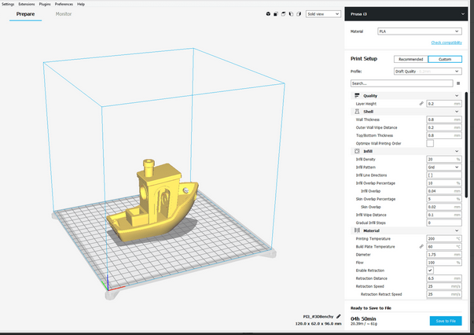Click the Printing Temperature value field
The width and height of the screenshot is (474, 335).
tap(444, 238)
